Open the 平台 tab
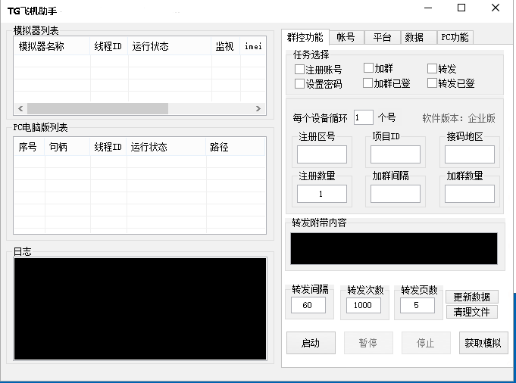516x383 pixels. [x=383, y=37]
